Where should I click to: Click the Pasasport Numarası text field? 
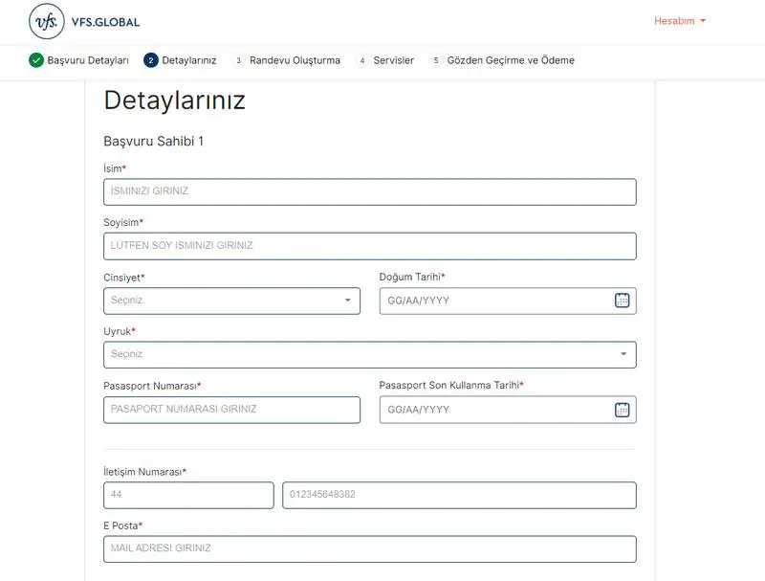[231, 410]
